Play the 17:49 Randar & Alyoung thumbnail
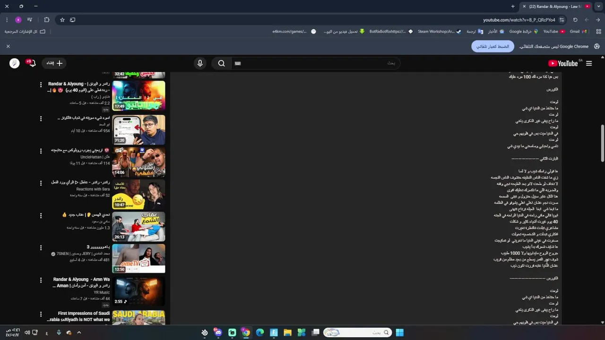 (138, 96)
